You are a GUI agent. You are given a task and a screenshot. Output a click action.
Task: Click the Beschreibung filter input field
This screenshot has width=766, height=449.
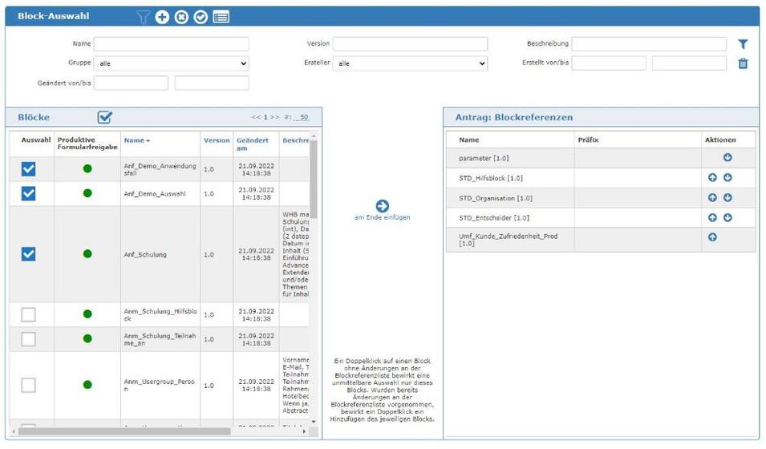(x=649, y=44)
